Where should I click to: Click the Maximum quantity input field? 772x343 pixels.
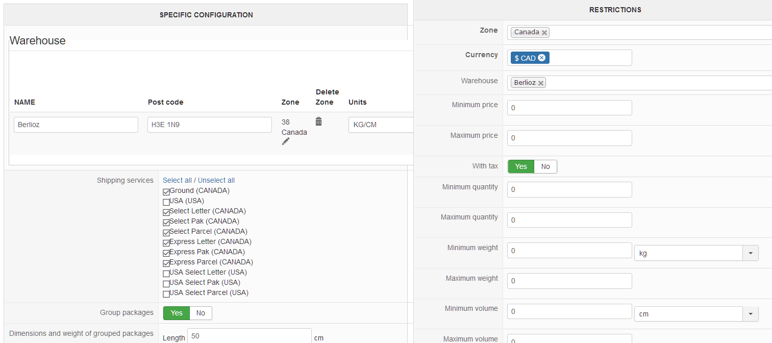pyautogui.click(x=569, y=220)
